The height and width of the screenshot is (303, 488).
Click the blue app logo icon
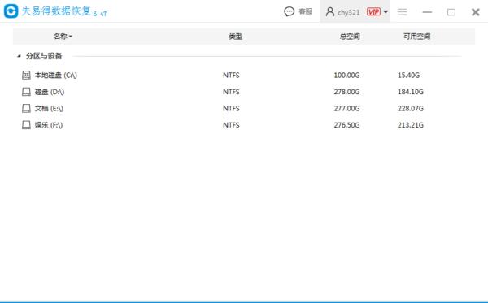pyautogui.click(x=11, y=11)
